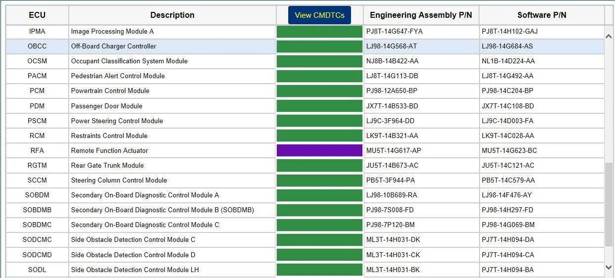Image resolution: width=615 pixels, height=278 pixels.
Task: Click software part number PJ7T-14H094-CA
Action: click(508, 255)
